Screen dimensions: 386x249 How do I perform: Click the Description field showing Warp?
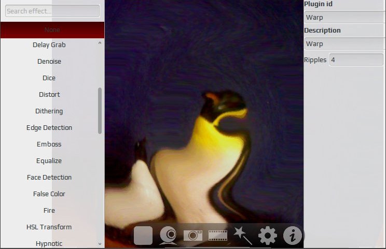344,43
